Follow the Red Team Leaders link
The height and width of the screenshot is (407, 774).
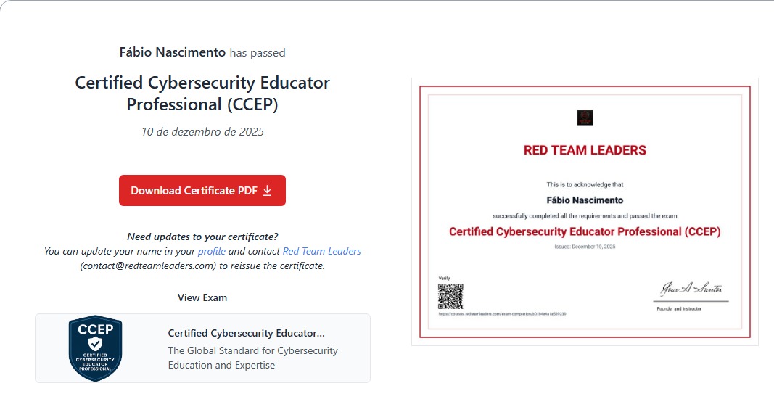(x=321, y=251)
